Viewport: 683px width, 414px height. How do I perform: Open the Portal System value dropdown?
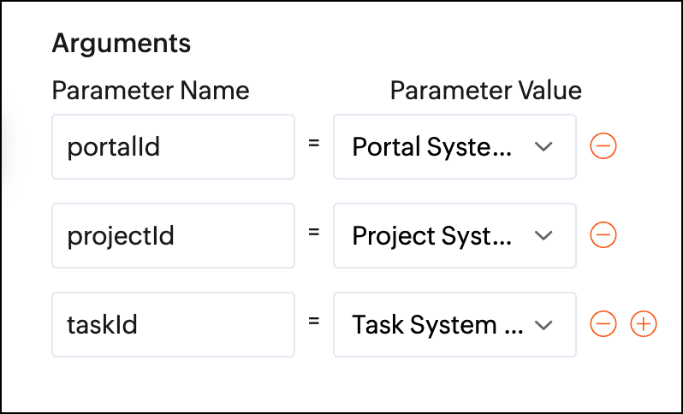tap(454, 147)
